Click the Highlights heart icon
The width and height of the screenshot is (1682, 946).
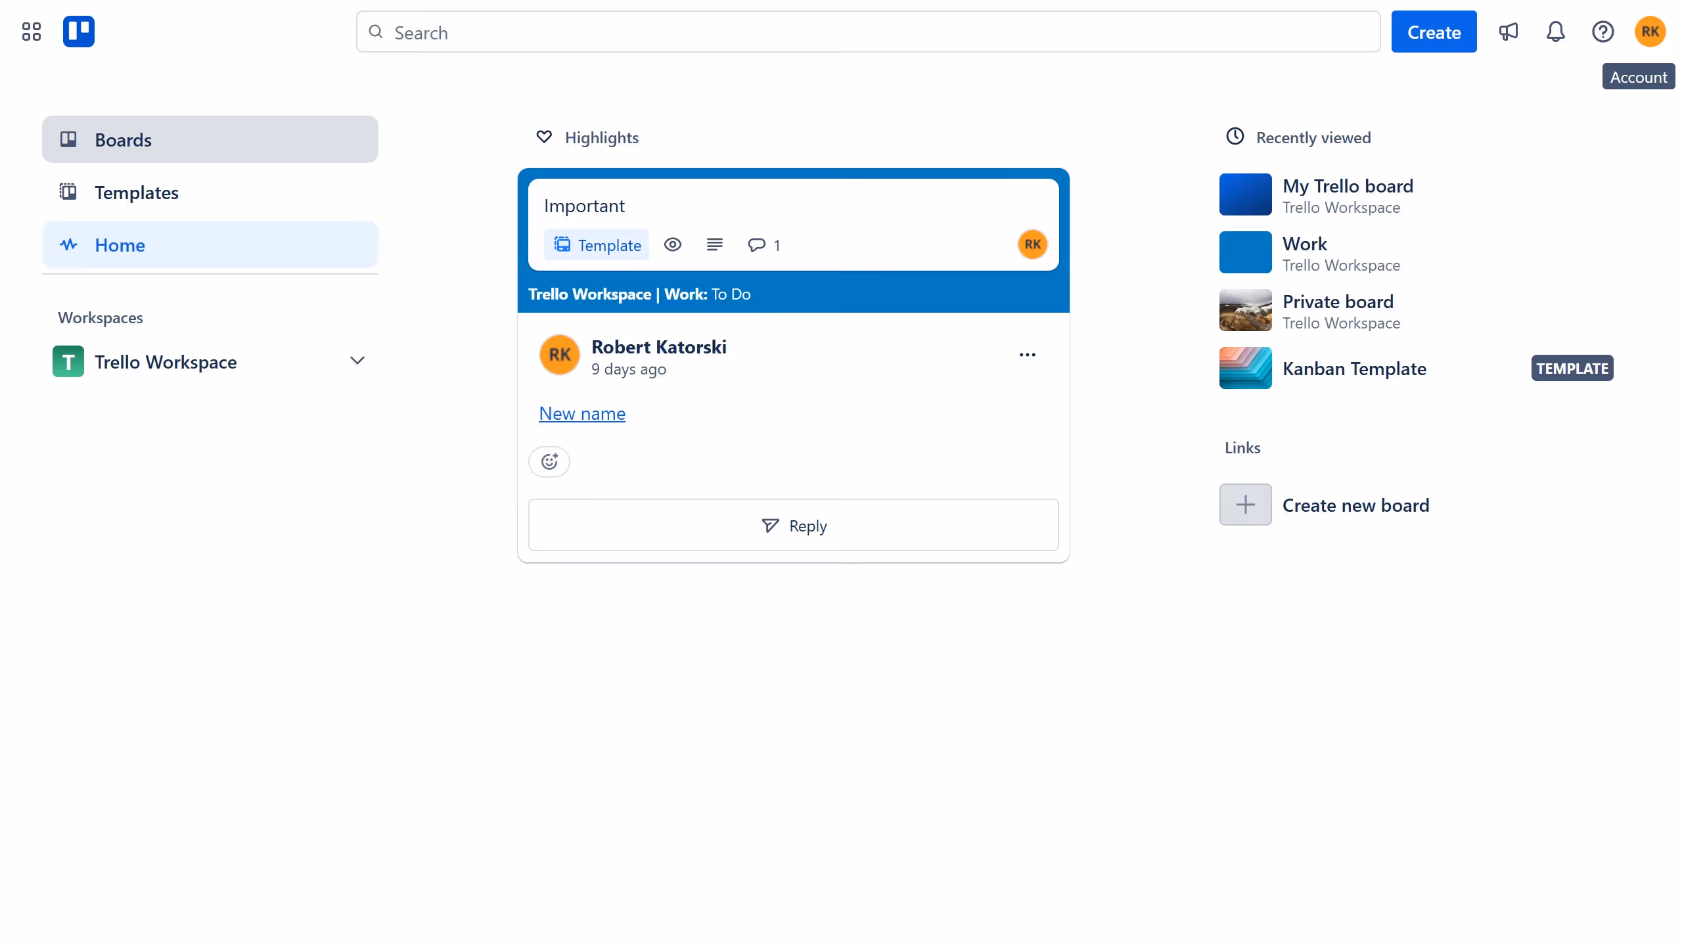[x=544, y=137]
